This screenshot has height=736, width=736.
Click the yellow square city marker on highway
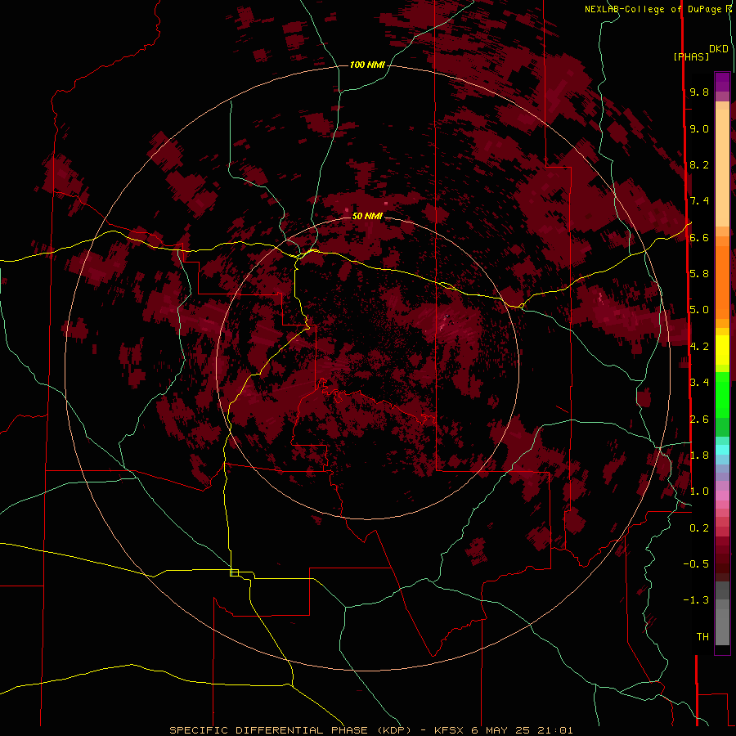point(234,572)
